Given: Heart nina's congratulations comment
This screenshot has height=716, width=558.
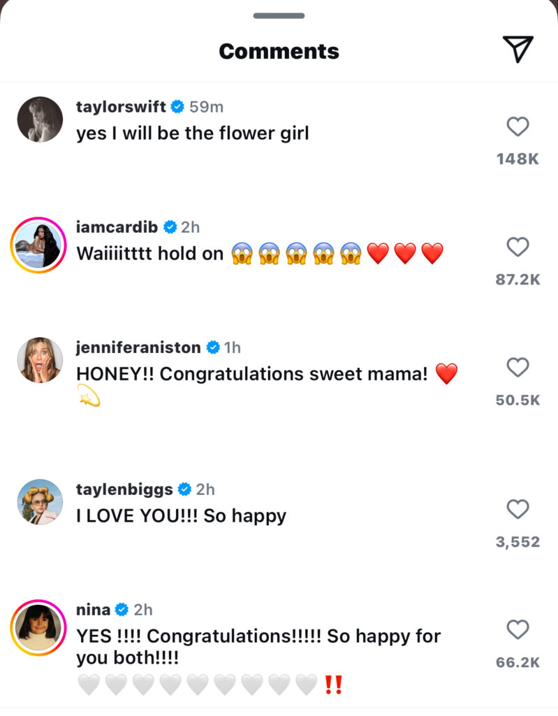Looking at the screenshot, I should point(517,630).
